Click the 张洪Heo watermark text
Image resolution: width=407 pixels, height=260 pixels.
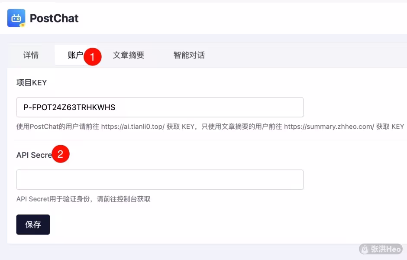[x=386, y=249]
